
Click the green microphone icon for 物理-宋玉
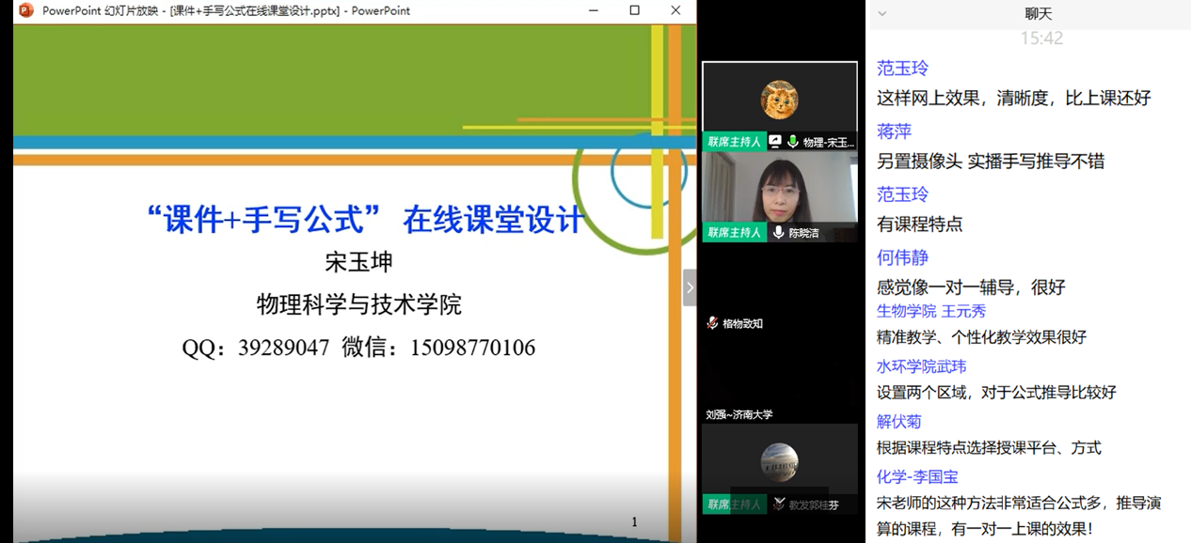[x=793, y=142]
